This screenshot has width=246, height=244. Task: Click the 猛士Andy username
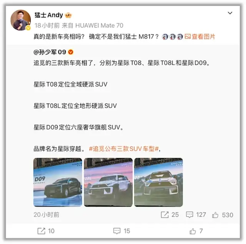click(x=49, y=15)
